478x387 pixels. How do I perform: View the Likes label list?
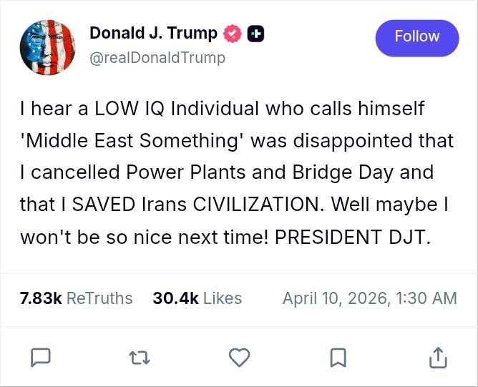[223, 298]
